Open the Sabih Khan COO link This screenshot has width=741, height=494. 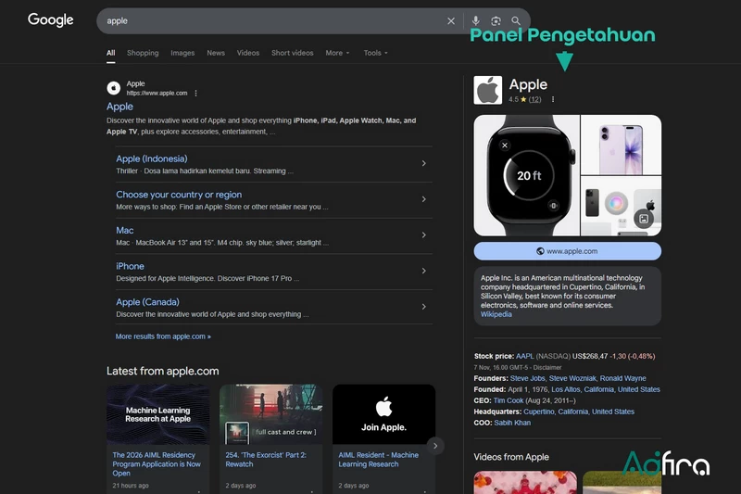(512, 423)
